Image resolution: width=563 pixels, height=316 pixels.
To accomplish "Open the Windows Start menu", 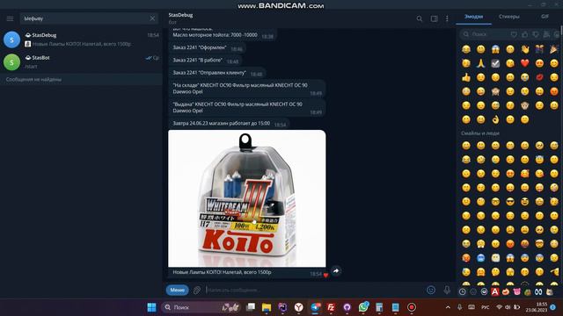I will (x=151, y=307).
